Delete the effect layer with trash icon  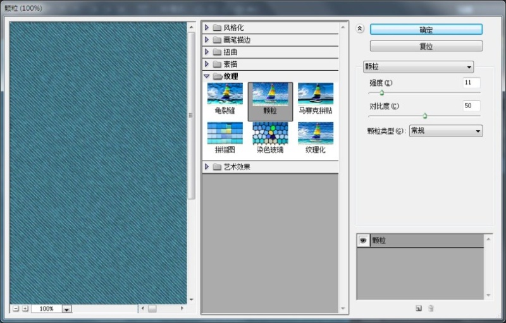click(431, 308)
